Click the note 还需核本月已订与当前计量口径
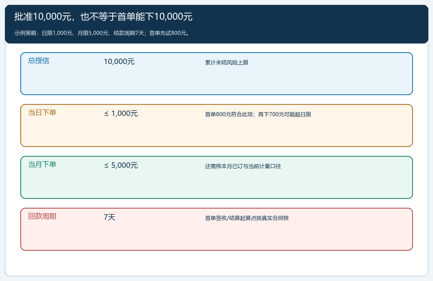This screenshot has height=281, width=433. (x=243, y=166)
